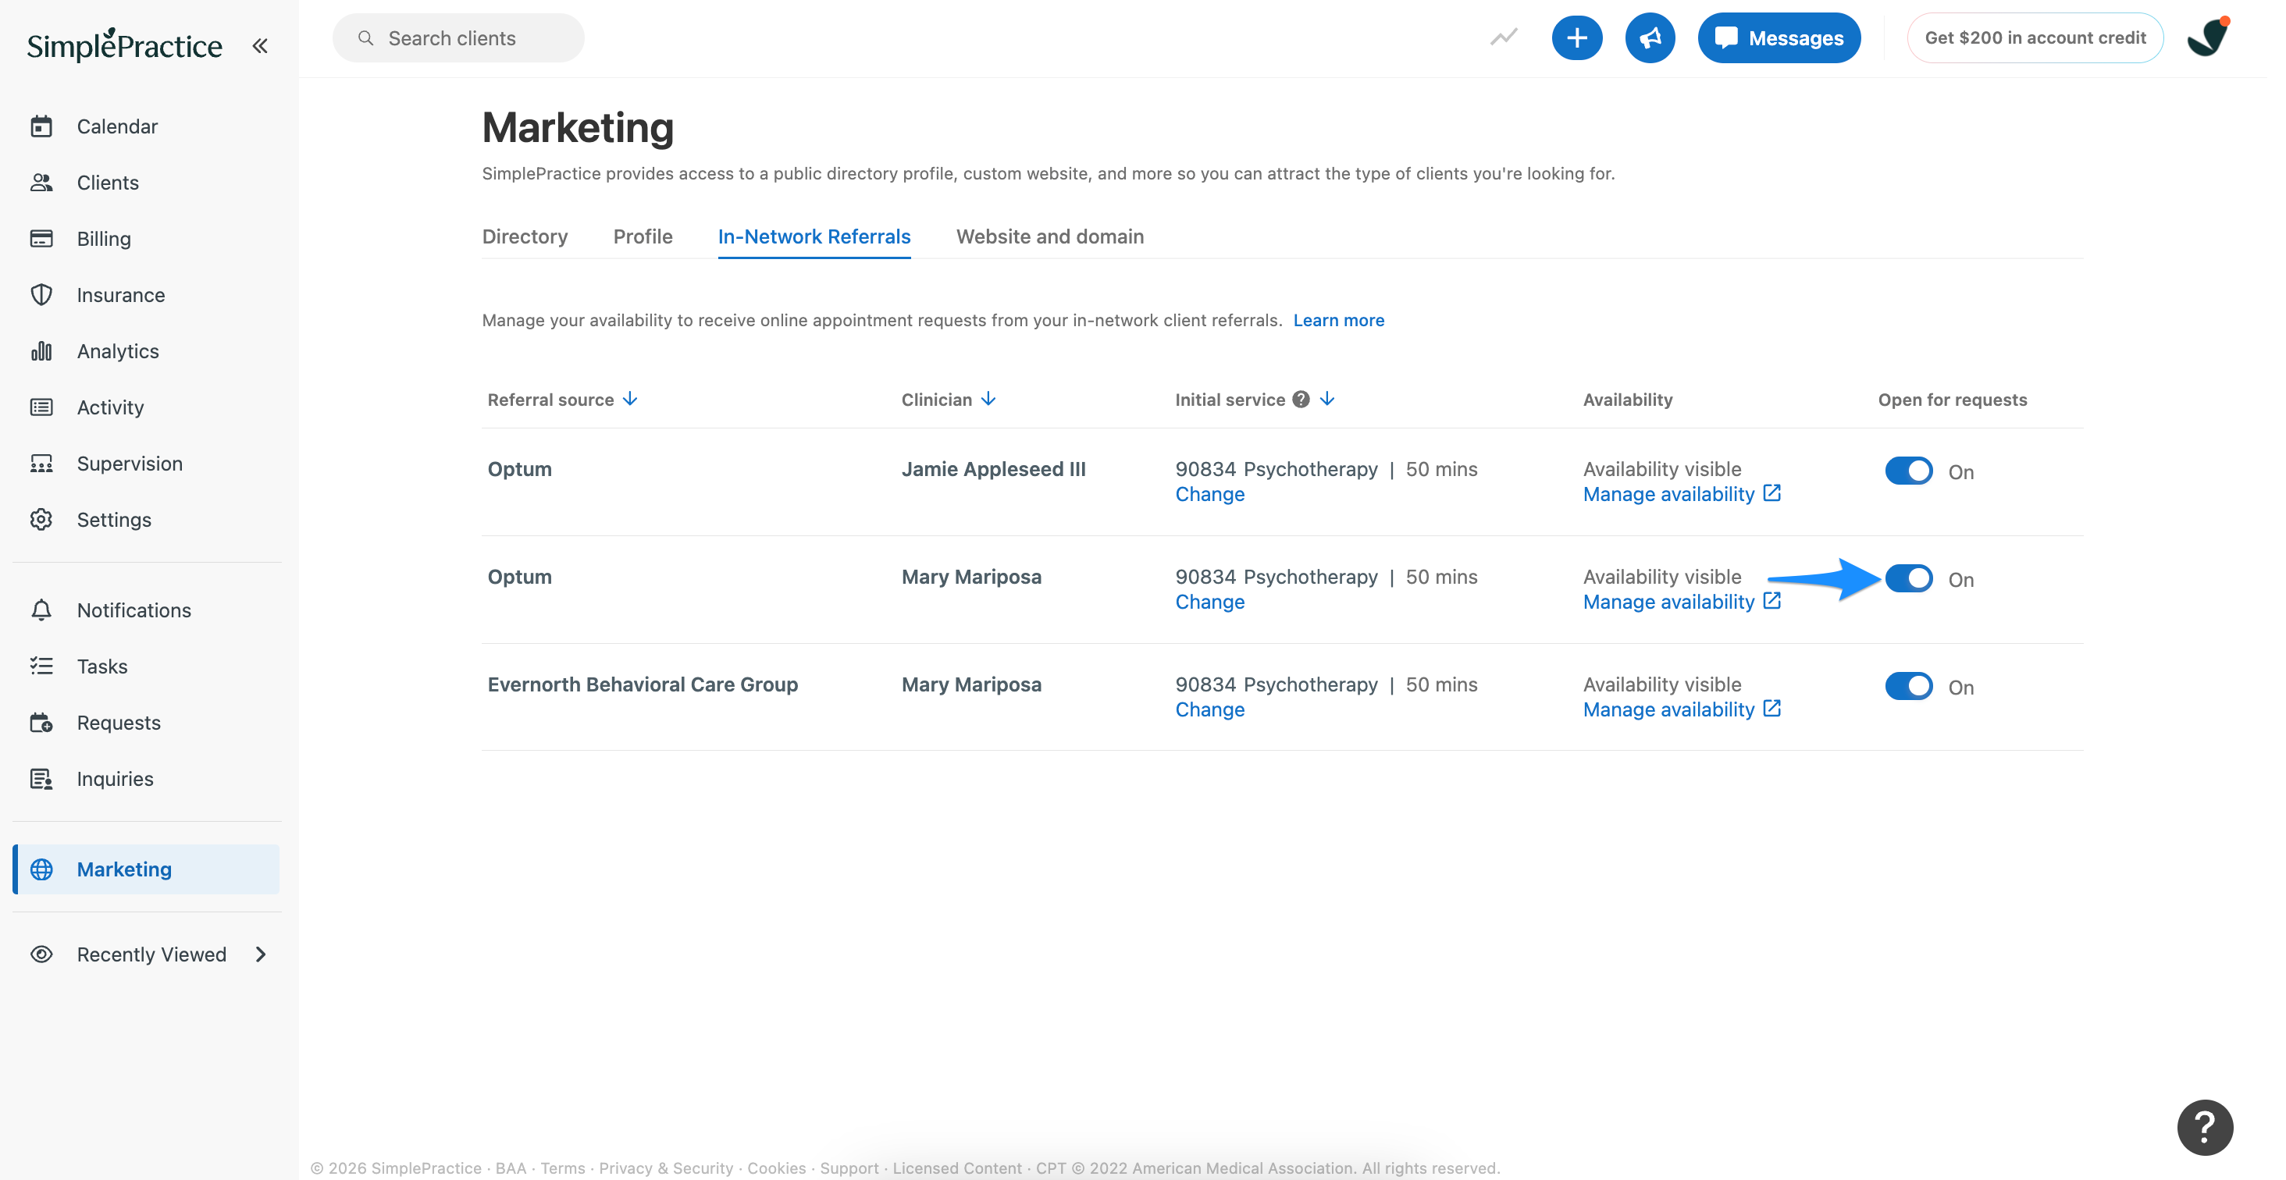Click Change for Jamie Appleseed III service

pos(1209,494)
